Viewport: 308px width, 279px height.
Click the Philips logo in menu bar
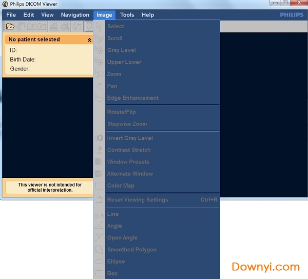[292, 15]
